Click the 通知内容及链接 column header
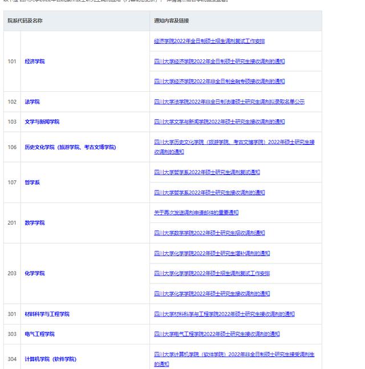 [x=171, y=21]
